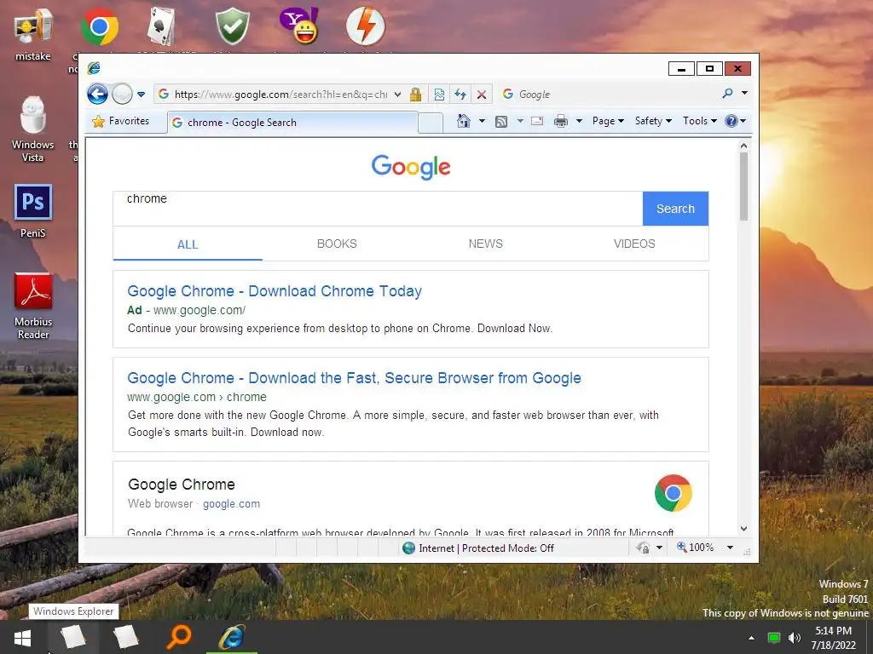This screenshot has width=873, height=654.
Task: Click the Read Mail envelope icon
Action: coord(537,121)
